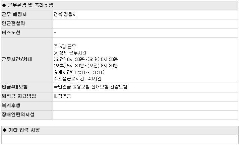Click the 인근전철역 label cell

click(x=27, y=24)
